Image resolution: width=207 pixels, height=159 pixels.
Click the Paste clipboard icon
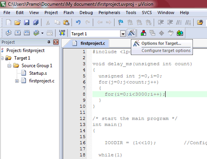click(x=66, y=22)
